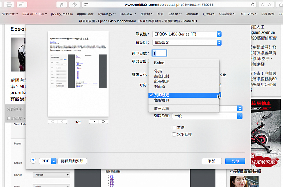The width and height of the screenshot is (283, 187).
Task: Expand the Epson bookmarks folder
Action: [x=175, y=14]
